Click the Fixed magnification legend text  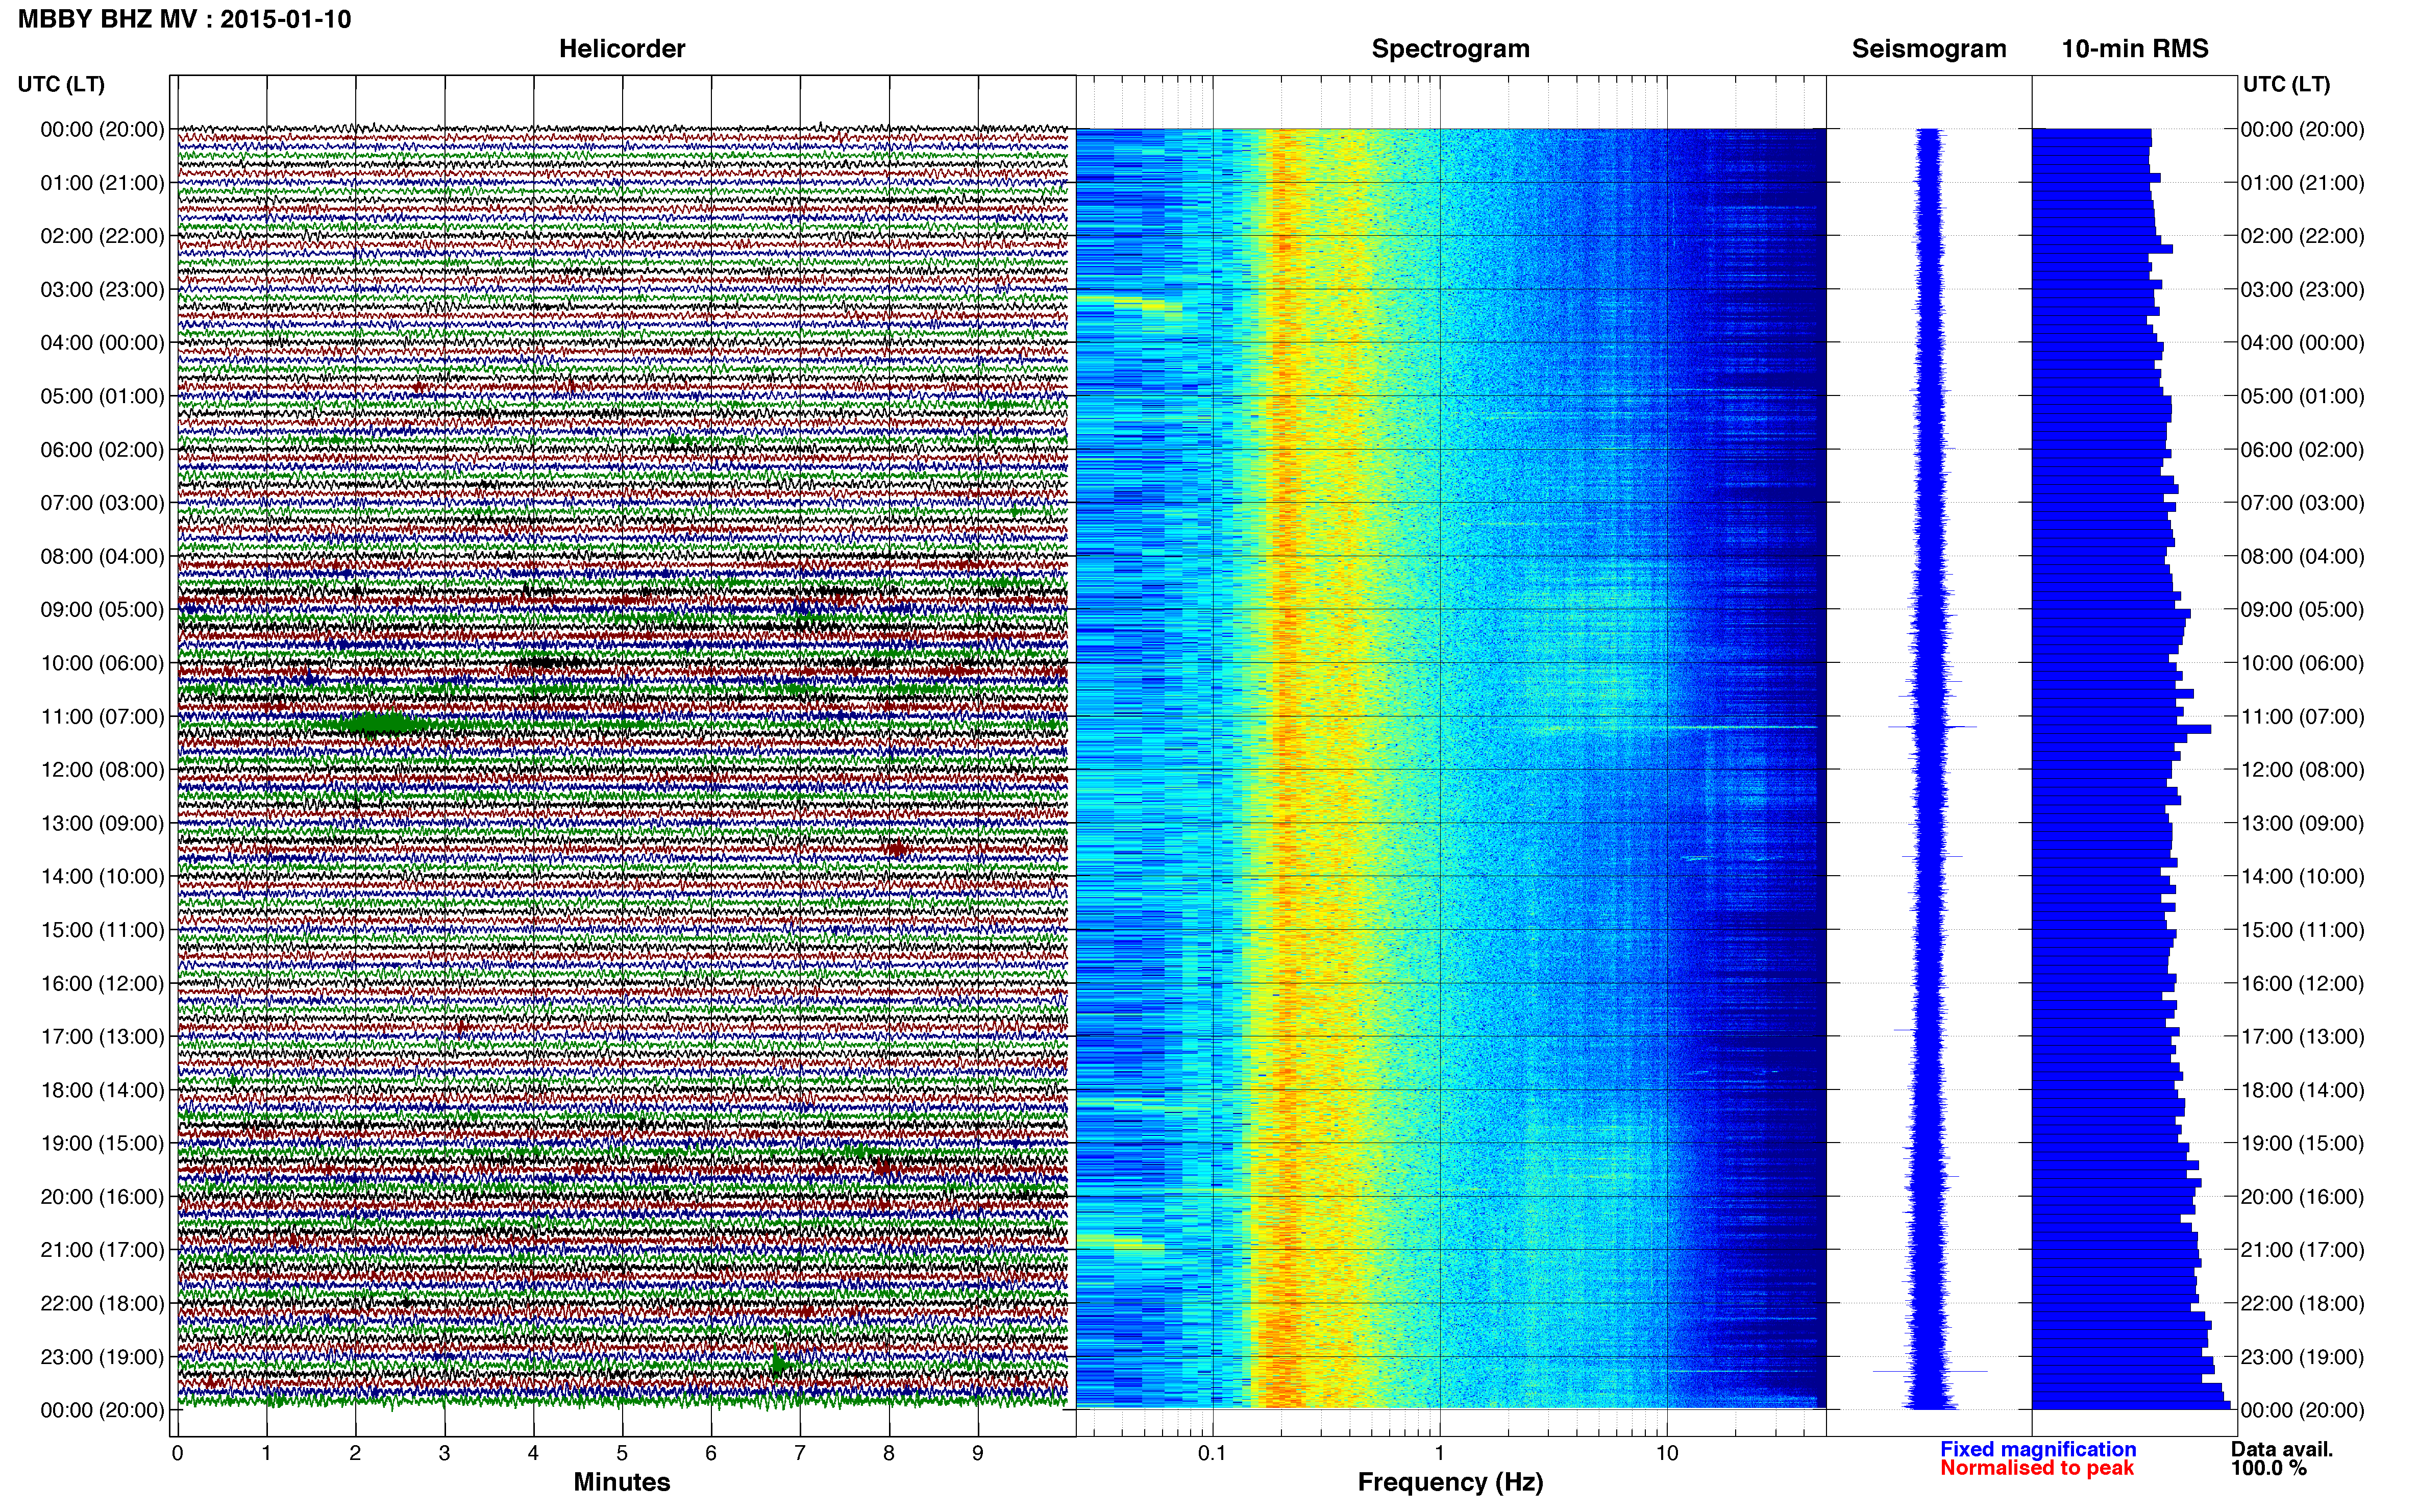tap(2038, 1449)
